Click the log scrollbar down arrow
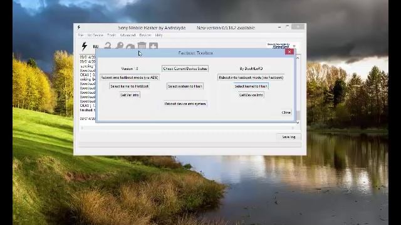This screenshot has width=401, height=225. [298, 122]
